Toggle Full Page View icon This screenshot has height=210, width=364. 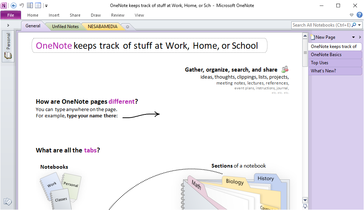point(38,6)
